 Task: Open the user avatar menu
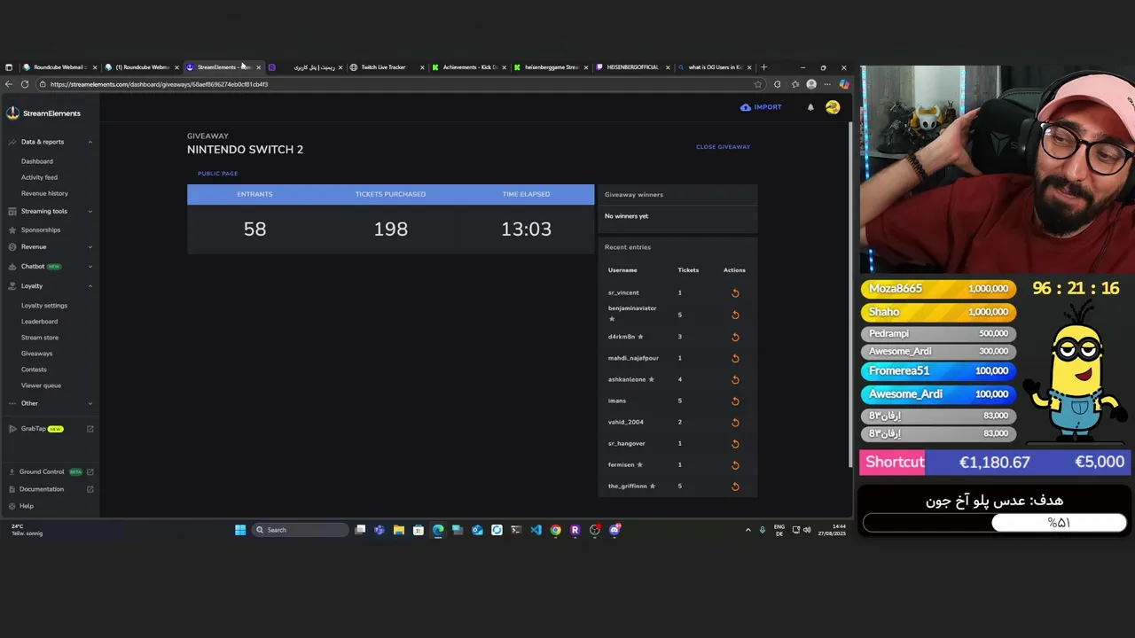click(x=833, y=107)
